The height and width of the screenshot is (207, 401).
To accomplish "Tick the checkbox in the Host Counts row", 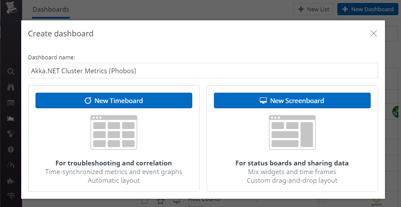I will tap(145, 201).
